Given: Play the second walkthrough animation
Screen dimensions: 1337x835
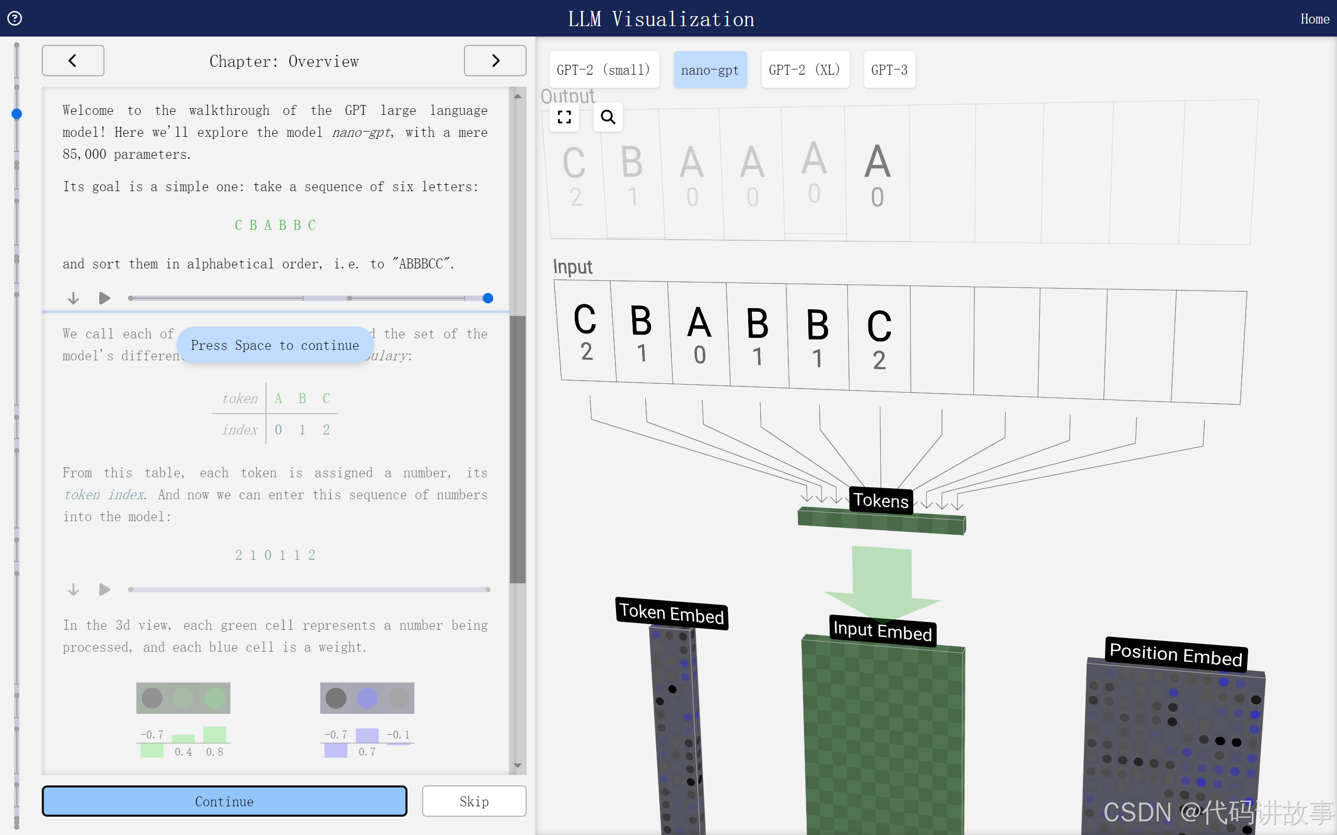Looking at the screenshot, I should 104,590.
